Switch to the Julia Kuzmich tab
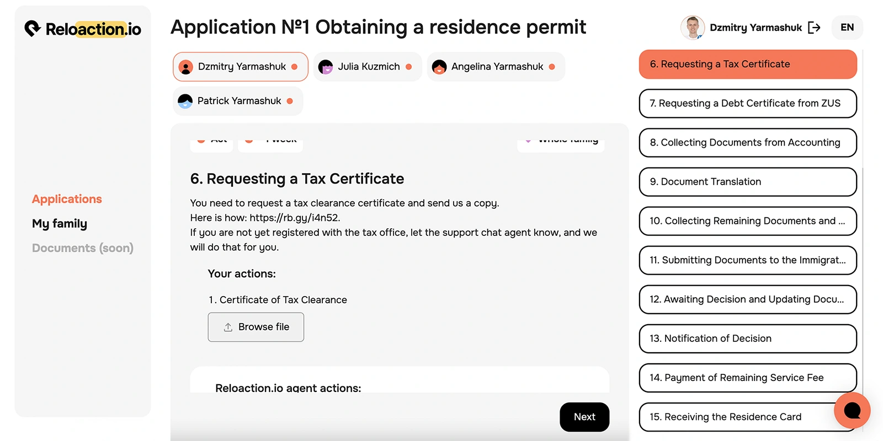This screenshot has width=883, height=441. click(x=368, y=67)
